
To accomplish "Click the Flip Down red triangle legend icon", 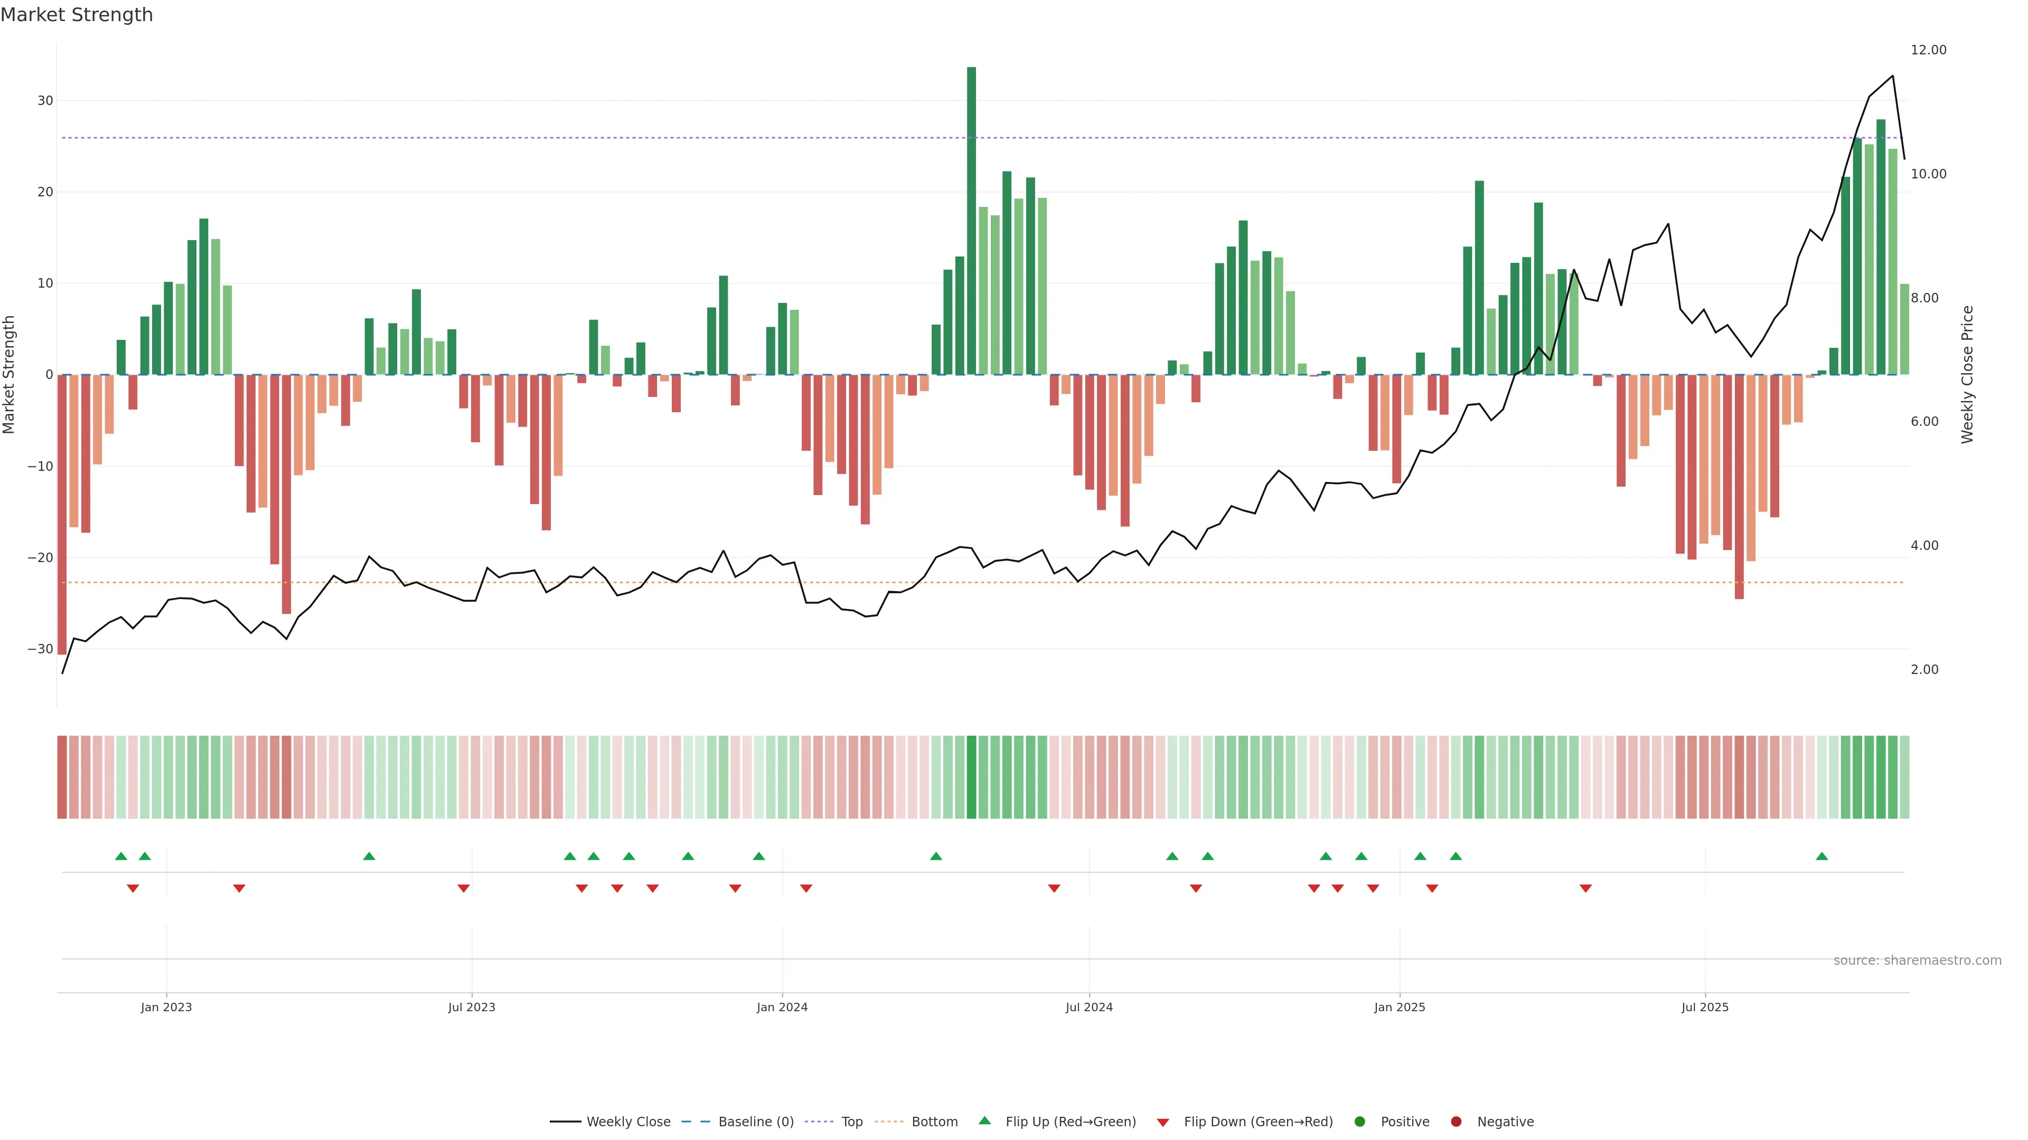I will tap(1163, 1122).
